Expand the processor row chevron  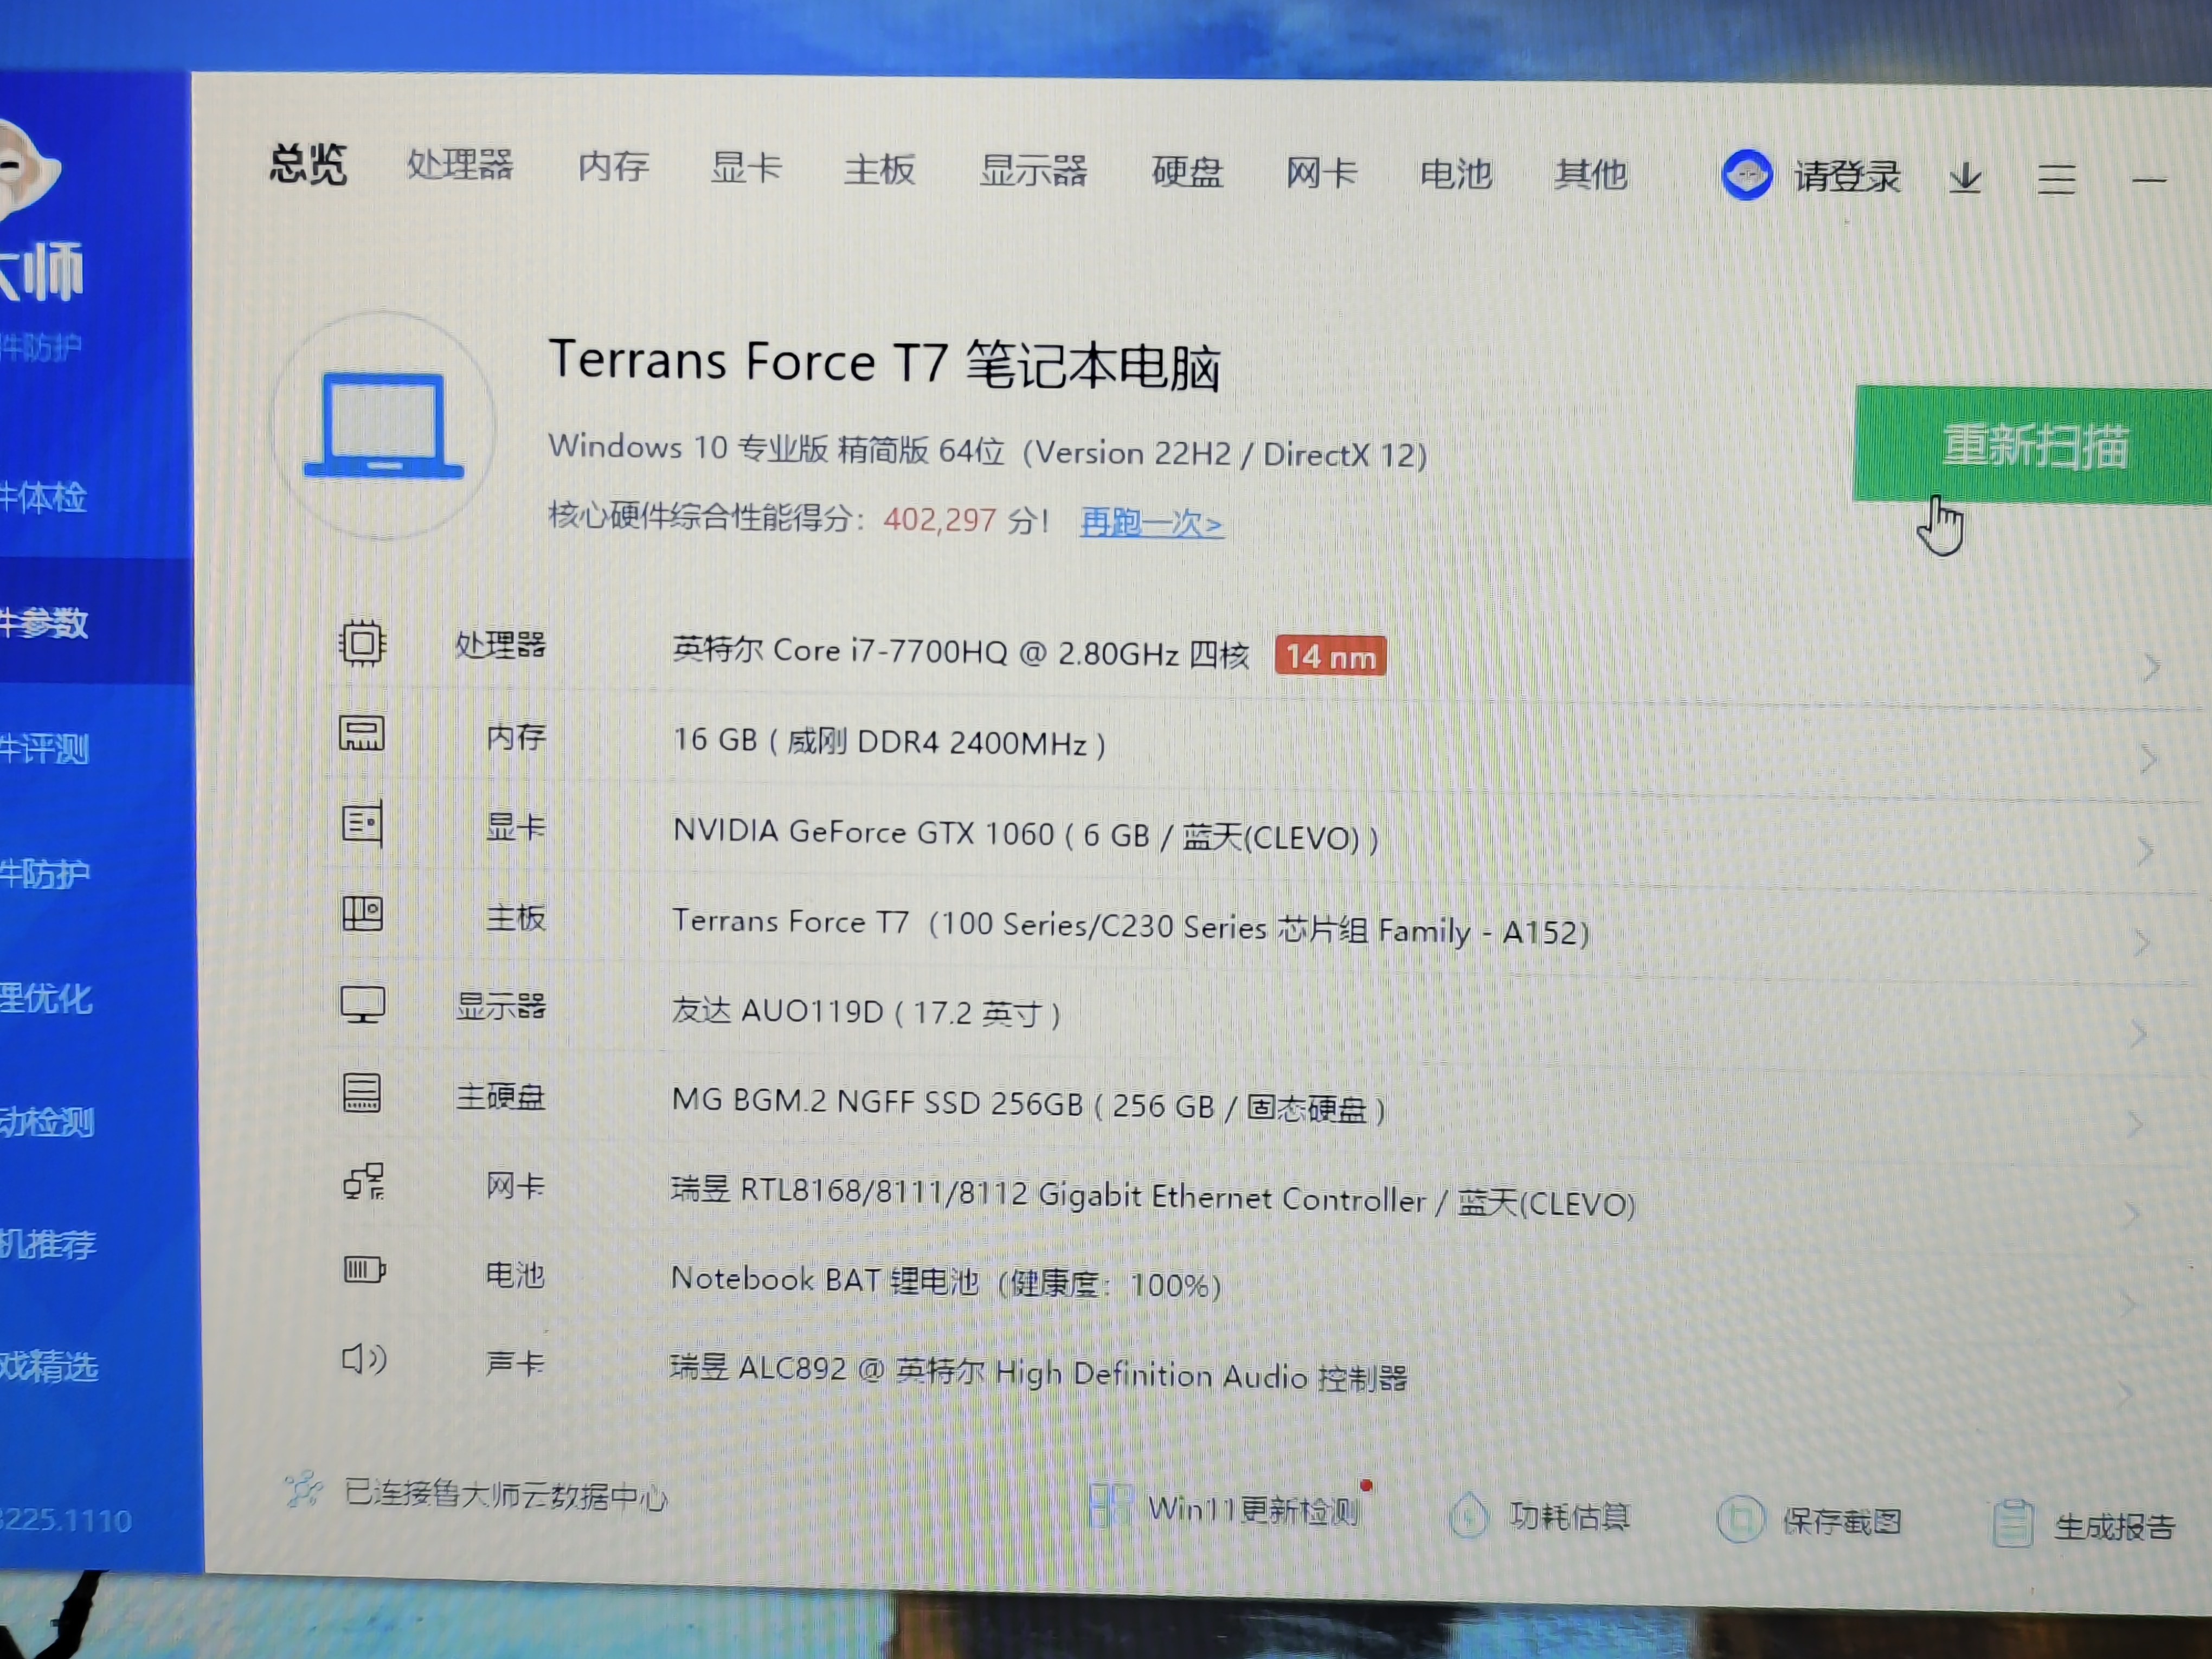coord(2152,667)
